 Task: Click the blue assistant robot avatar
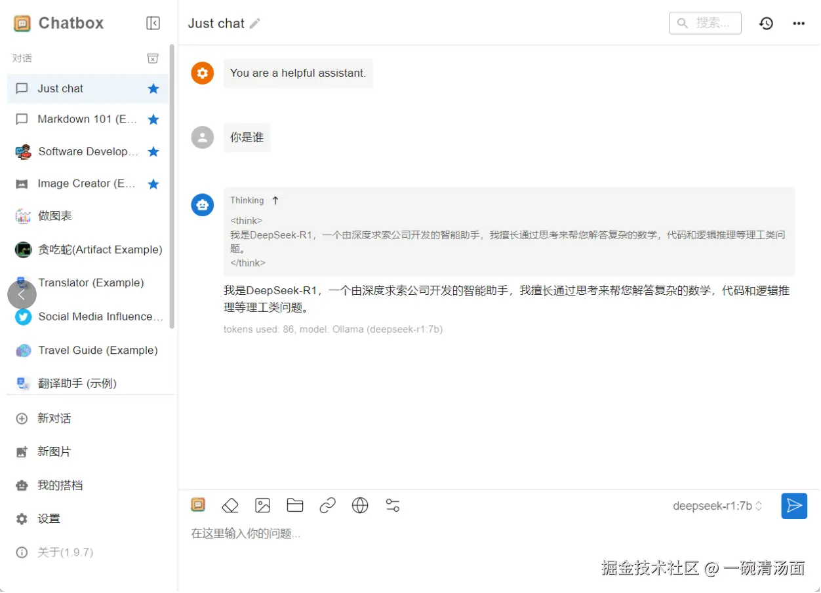(203, 204)
